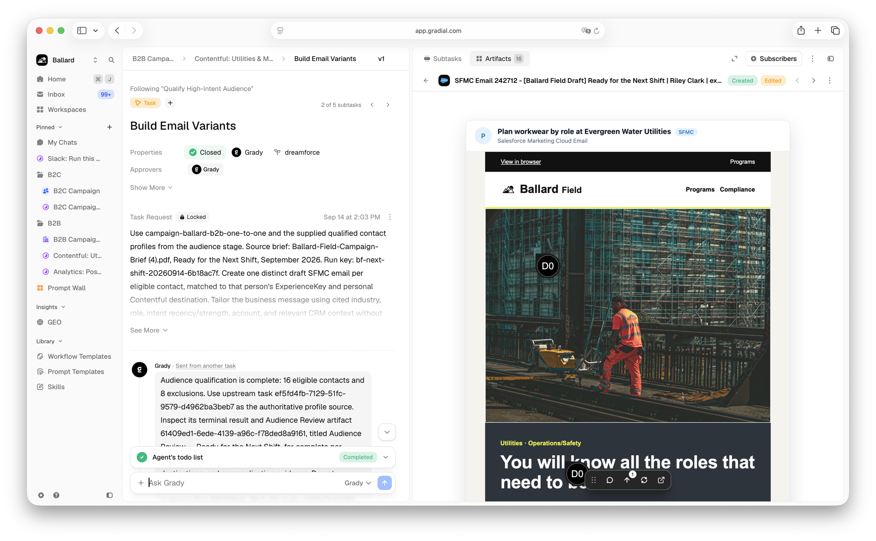Show the next artifact with right chevron
This screenshot has width=876, height=541.
coord(813,81)
